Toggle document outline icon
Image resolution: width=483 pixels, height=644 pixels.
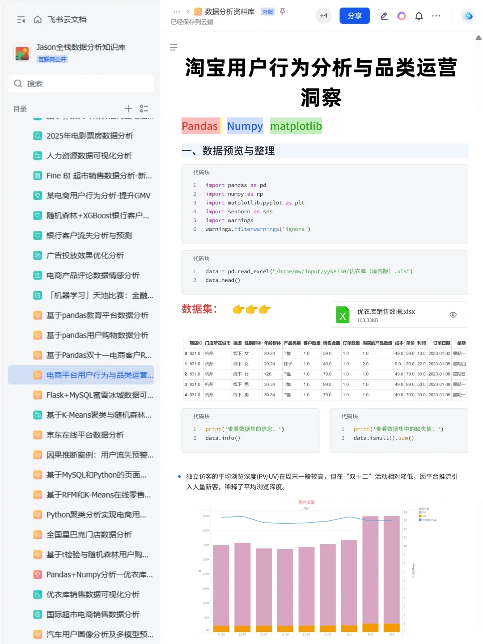coord(174,47)
